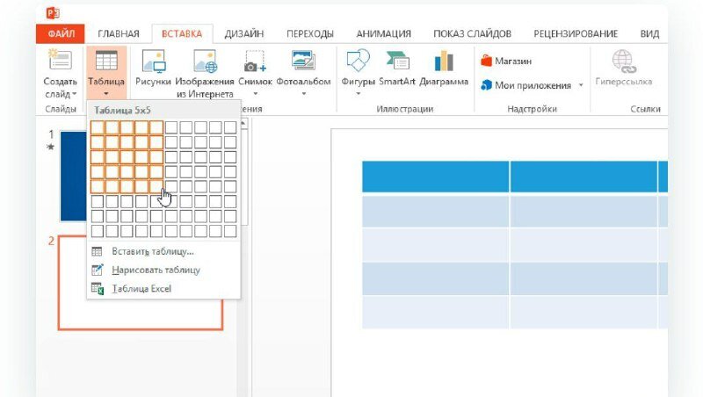Click the slide 1 animation star icon
Screen dimensions: 703x397
tap(51, 147)
